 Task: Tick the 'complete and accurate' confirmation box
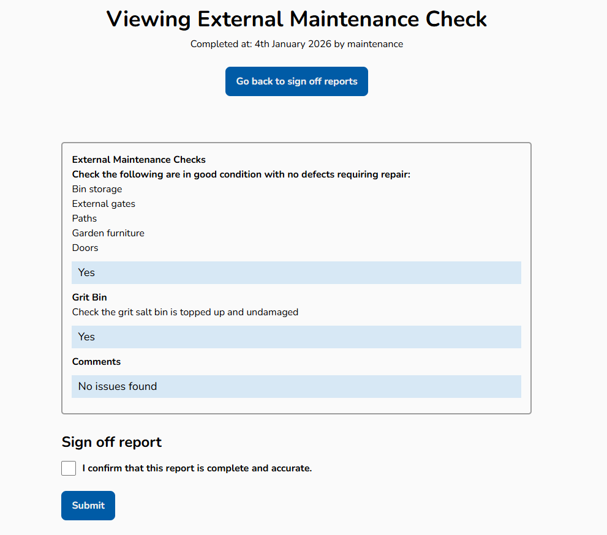tap(69, 468)
